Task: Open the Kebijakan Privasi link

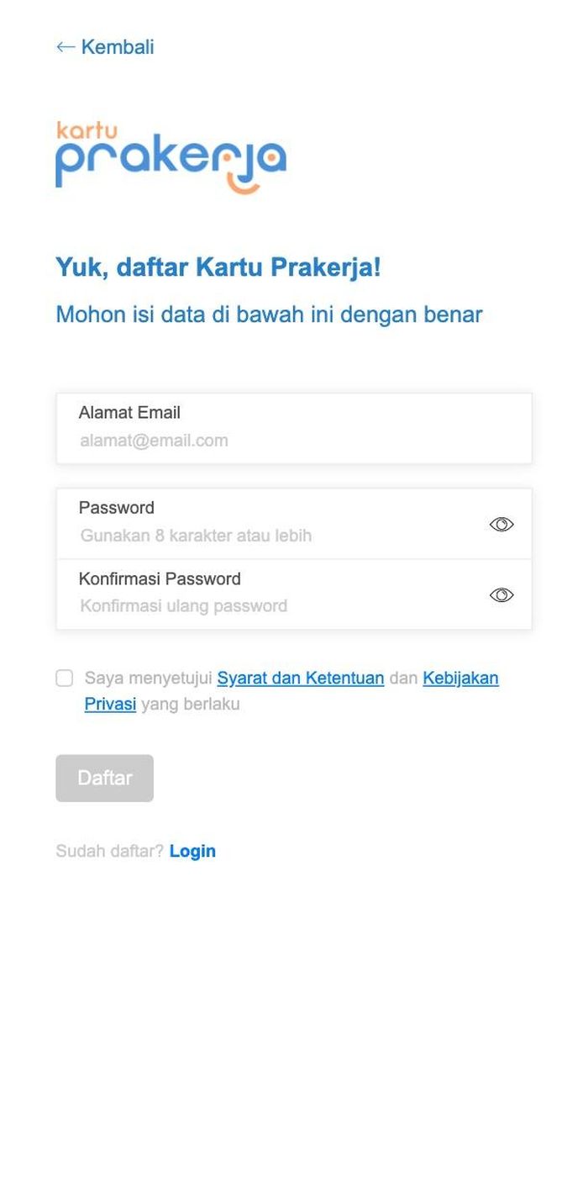Action: [460, 678]
